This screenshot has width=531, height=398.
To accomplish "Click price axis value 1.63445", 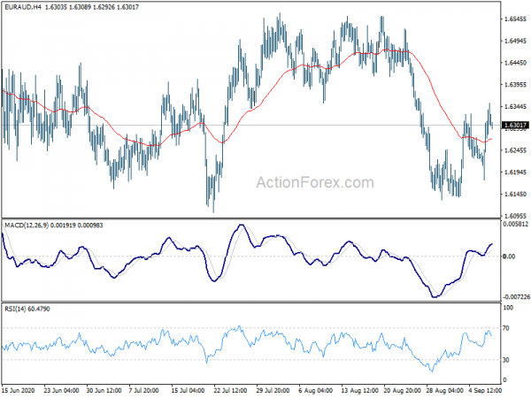I will tap(516, 107).
